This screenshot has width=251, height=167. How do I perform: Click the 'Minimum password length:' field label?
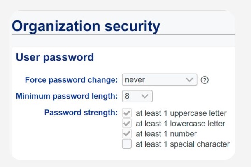click(x=67, y=96)
